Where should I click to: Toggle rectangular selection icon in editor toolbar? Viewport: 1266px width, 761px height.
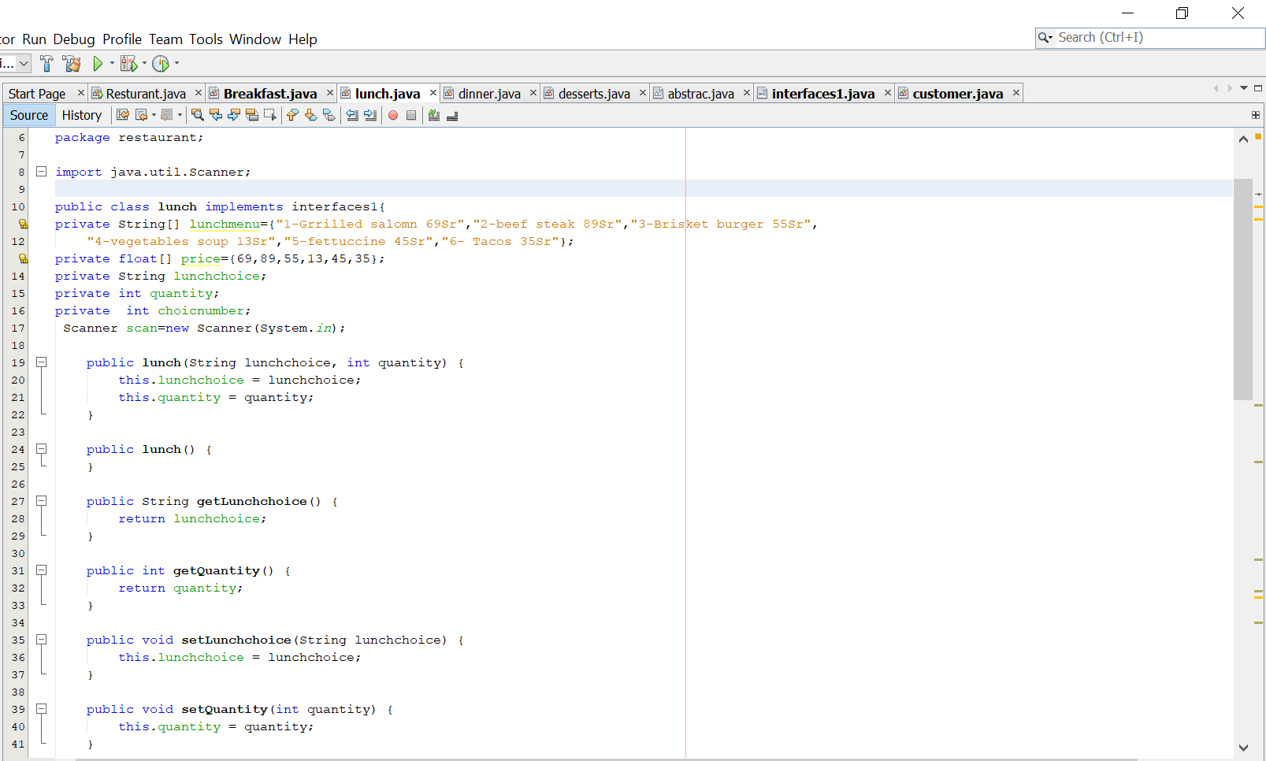pos(269,115)
